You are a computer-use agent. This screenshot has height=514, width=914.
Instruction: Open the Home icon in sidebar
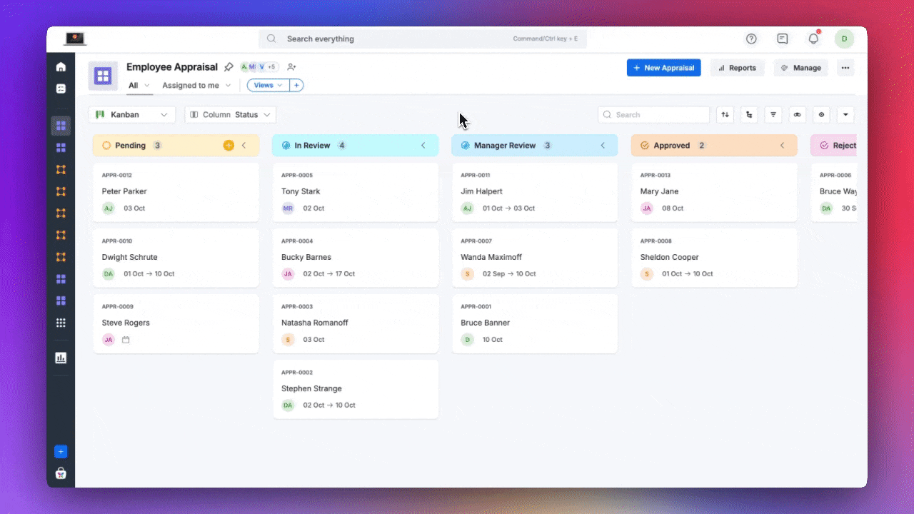coord(61,67)
